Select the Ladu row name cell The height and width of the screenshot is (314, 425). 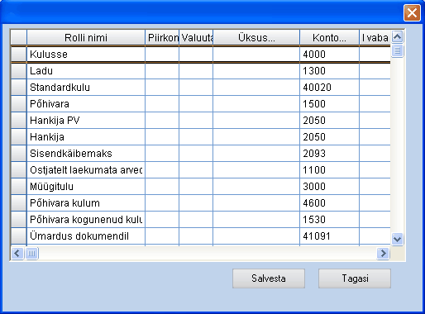(x=86, y=71)
